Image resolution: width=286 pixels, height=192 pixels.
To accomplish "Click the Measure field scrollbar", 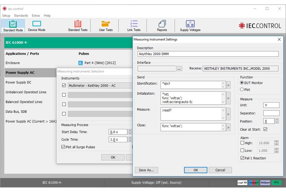I will pyautogui.click(x=223, y=114).
